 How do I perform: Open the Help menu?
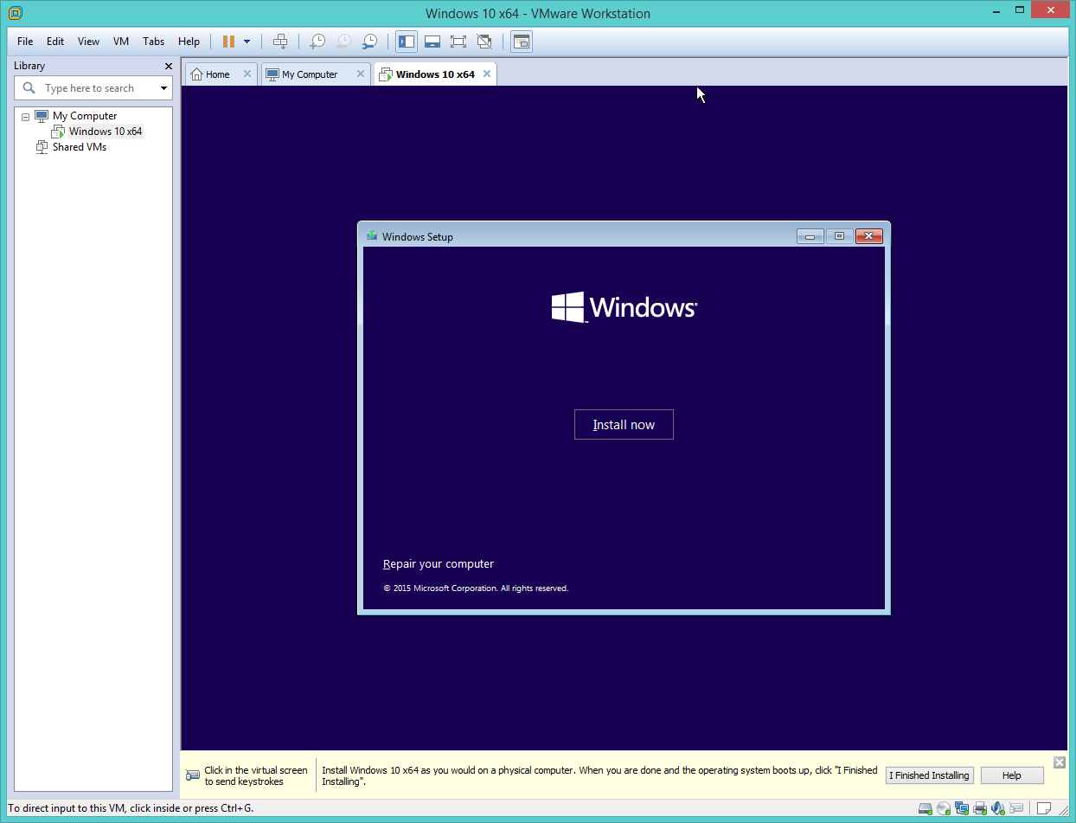189,42
